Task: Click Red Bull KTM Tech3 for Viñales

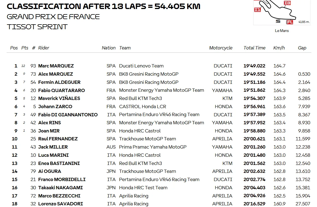Action: pos(140,98)
